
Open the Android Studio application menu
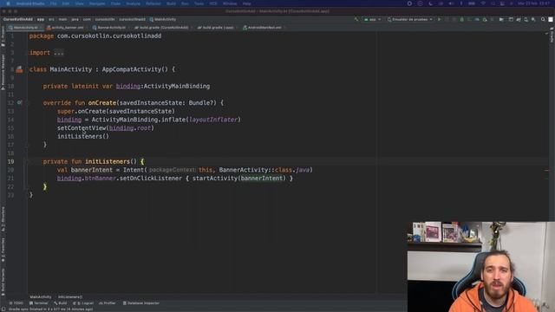(30, 3)
